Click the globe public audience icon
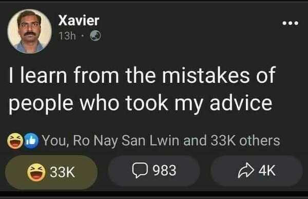Viewport: 308px width, 199px height. [95, 36]
